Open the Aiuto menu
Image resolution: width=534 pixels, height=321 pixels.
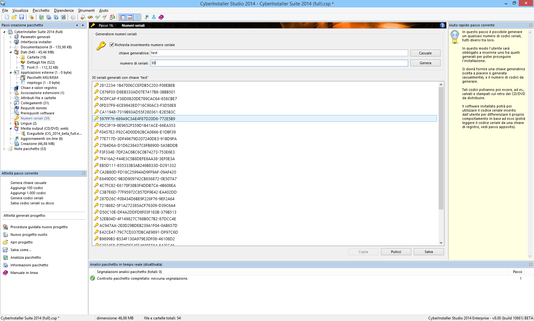[104, 10]
